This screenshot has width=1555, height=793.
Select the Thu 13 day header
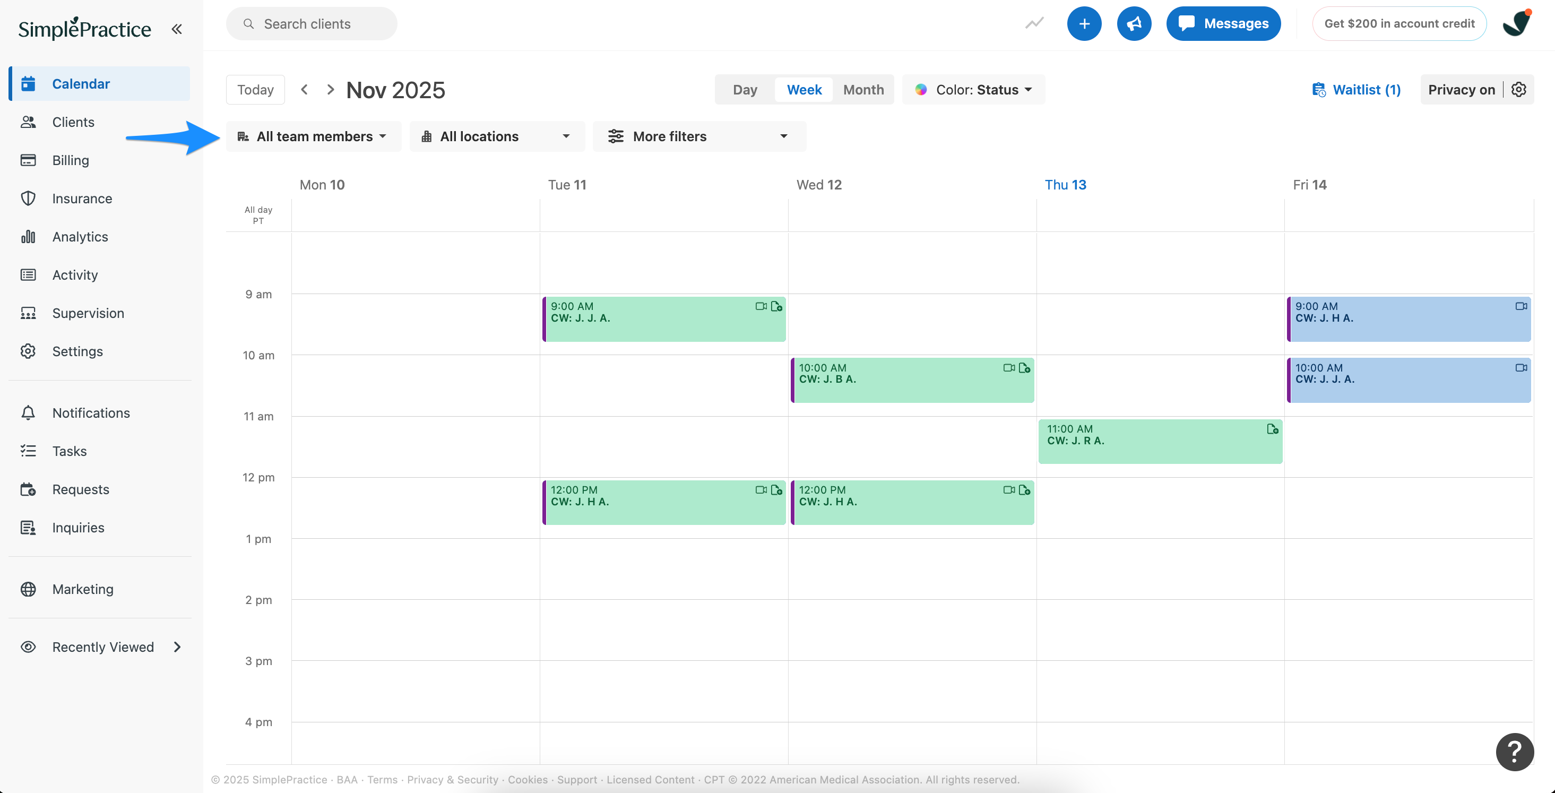pos(1066,185)
